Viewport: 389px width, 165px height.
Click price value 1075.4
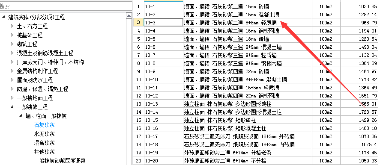pyautogui.click(x=369, y=145)
